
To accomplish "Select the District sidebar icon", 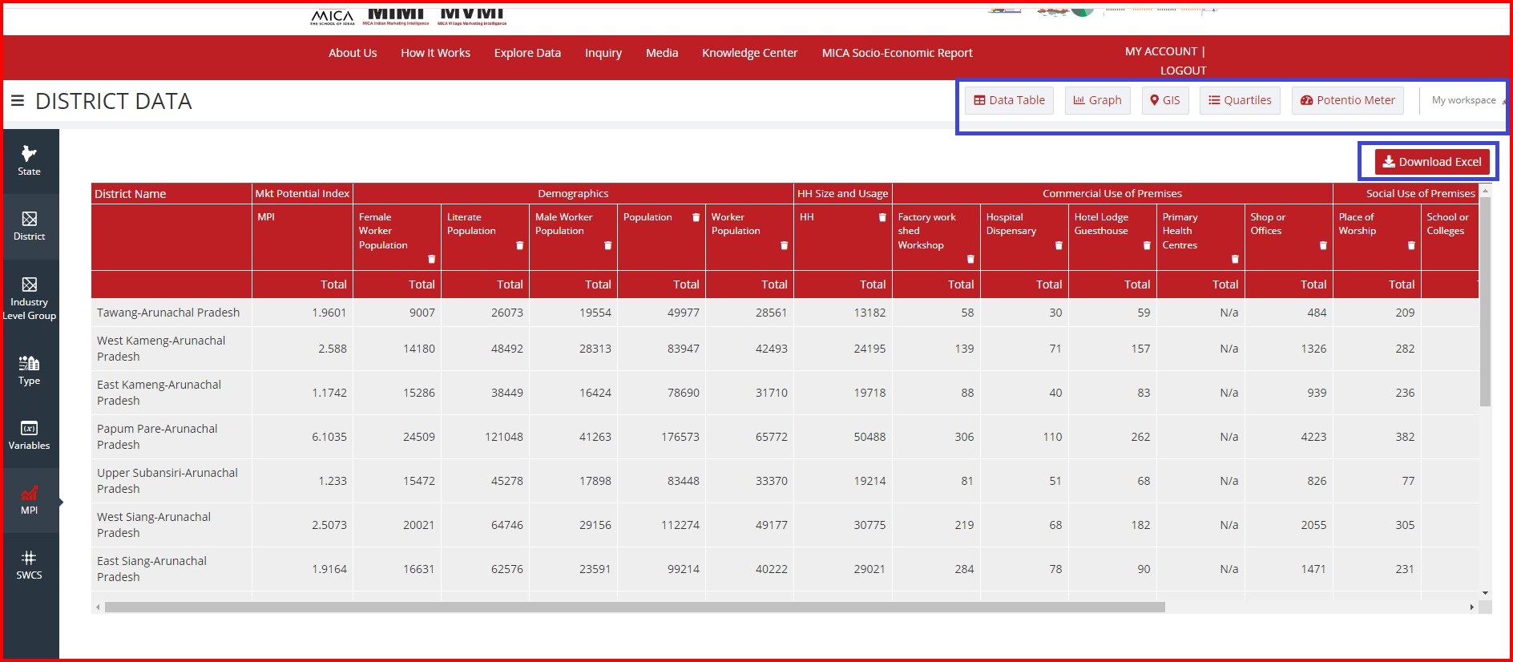I will click(30, 226).
